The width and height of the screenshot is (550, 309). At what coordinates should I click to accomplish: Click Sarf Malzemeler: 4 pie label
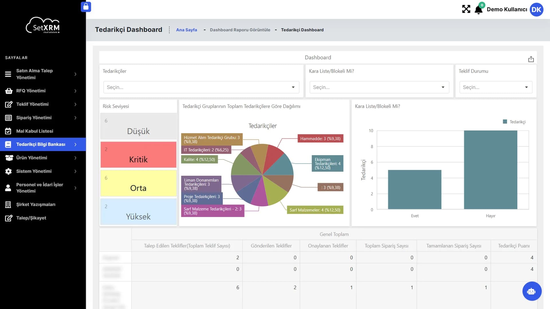coord(315,210)
